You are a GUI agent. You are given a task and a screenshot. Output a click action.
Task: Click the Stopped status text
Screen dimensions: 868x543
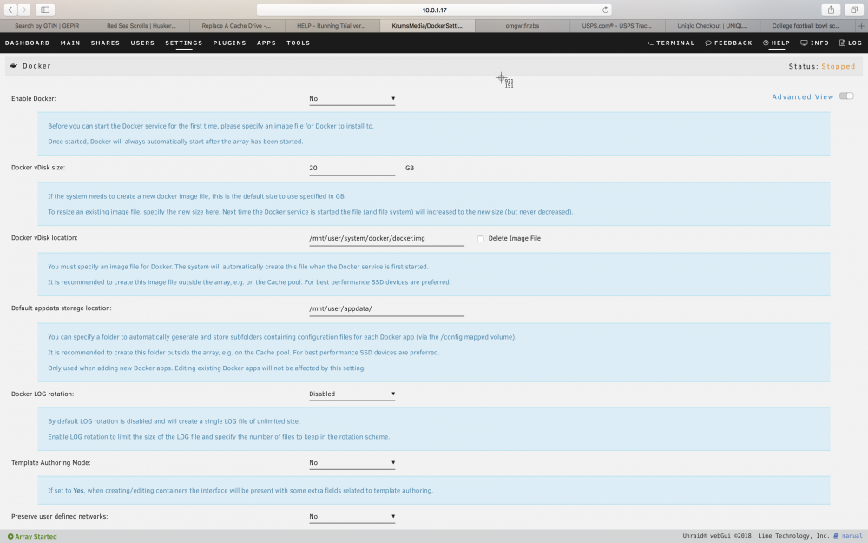click(x=838, y=66)
